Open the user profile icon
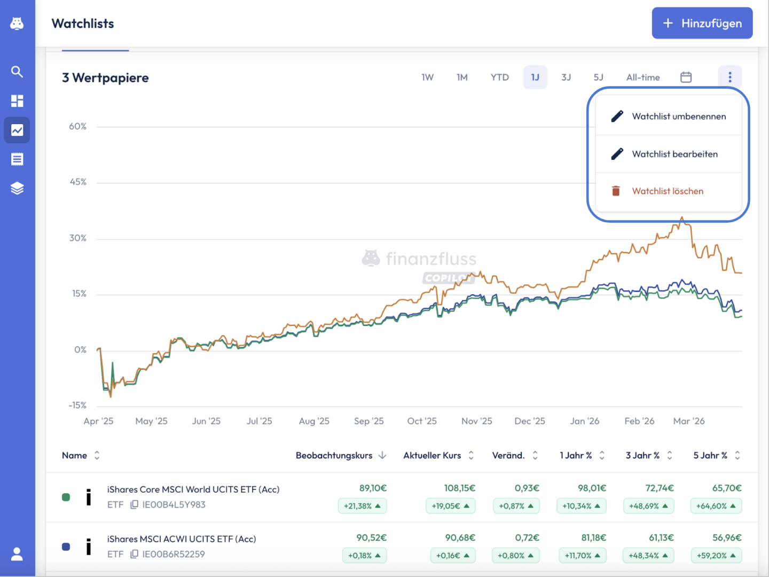Image resolution: width=769 pixels, height=577 pixels. [x=17, y=554]
